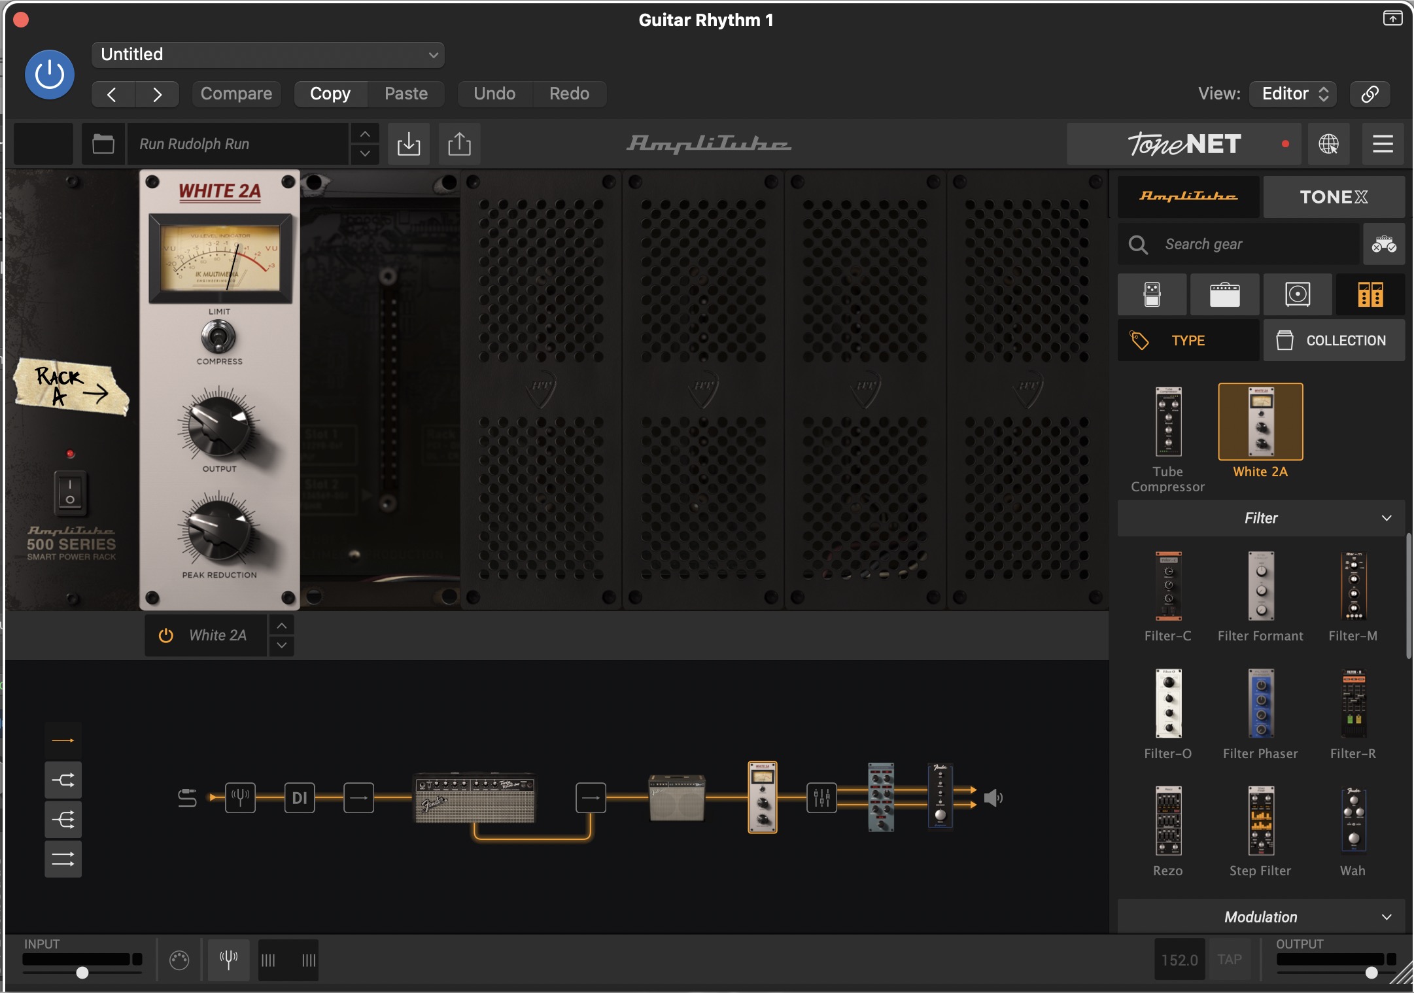Bypass White 2A using its power icon
The image size is (1414, 993).
point(166,635)
